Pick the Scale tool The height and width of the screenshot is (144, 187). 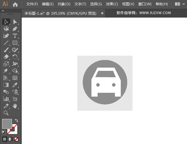click(x=6, y=64)
